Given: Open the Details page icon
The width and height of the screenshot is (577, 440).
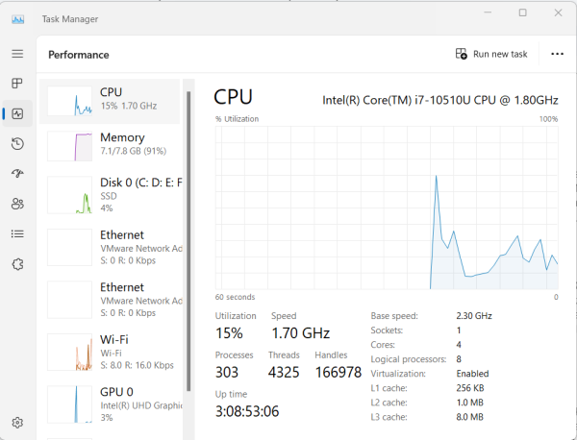Looking at the screenshot, I should tap(17, 233).
